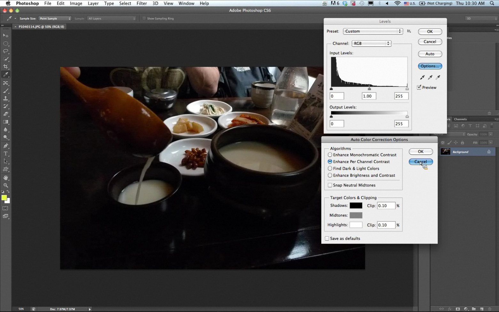Click the Highlights Clip percentage field
499x312 pixels.
[386, 225]
